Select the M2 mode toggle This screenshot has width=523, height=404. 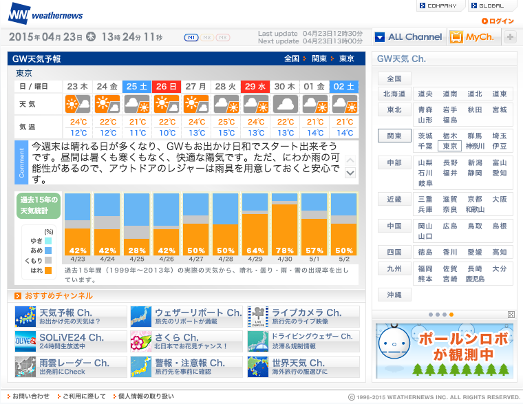click(x=207, y=37)
